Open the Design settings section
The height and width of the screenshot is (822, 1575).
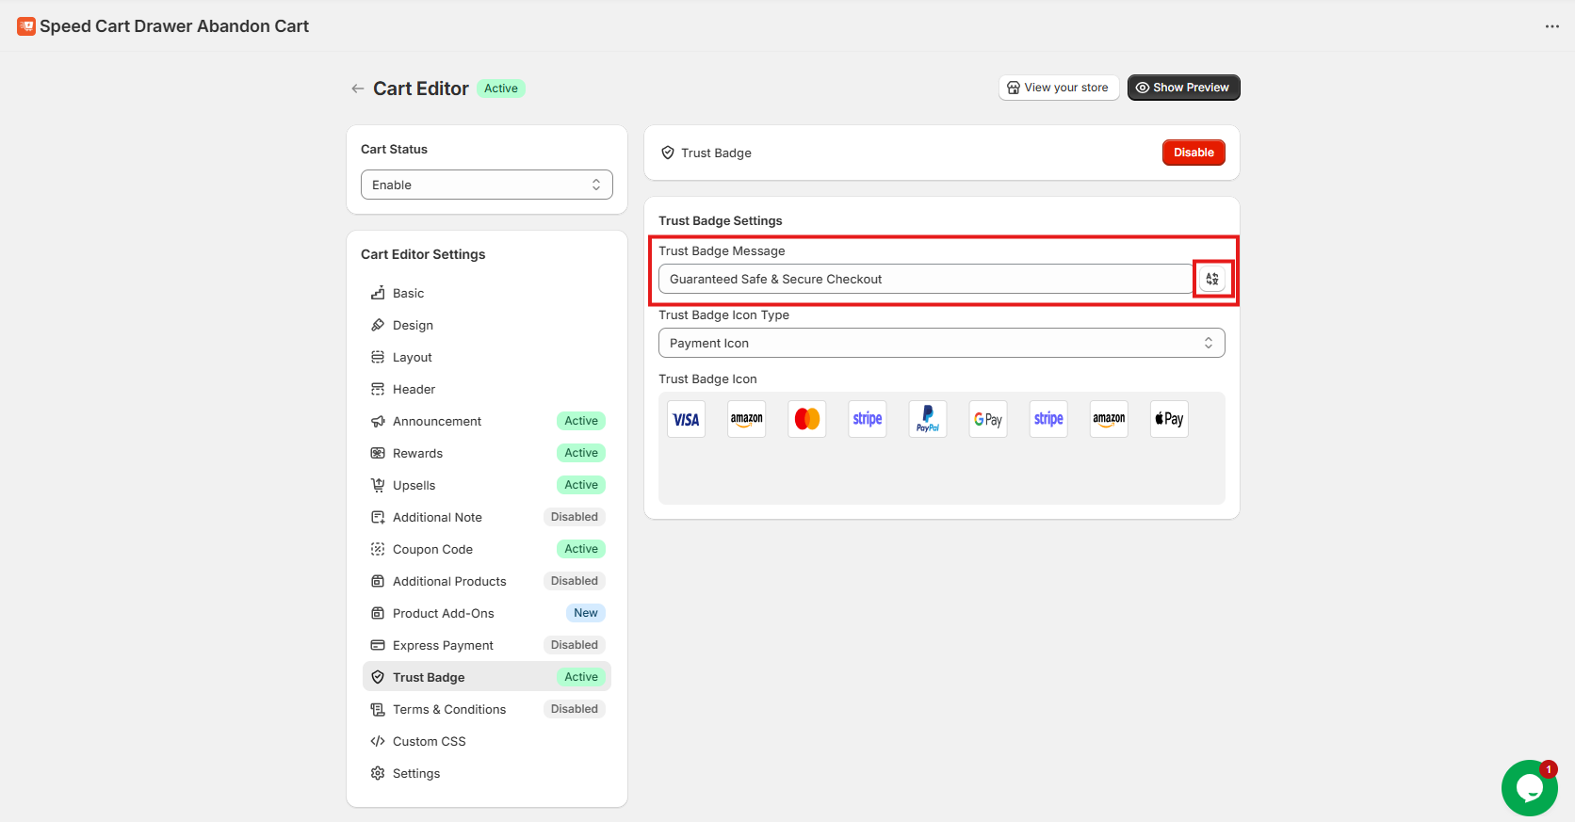(x=413, y=325)
